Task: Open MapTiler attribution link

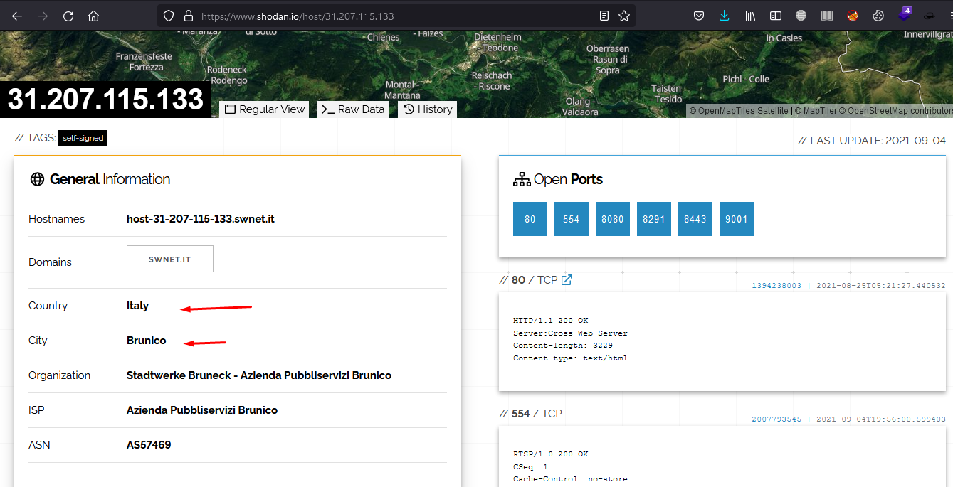Action: tap(816, 111)
